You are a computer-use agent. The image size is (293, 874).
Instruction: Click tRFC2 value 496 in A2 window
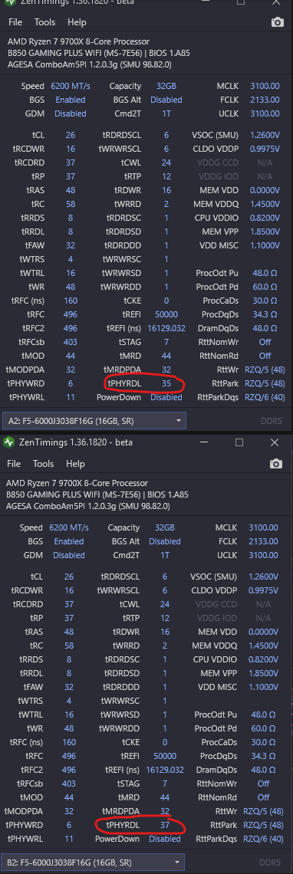pyautogui.click(x=71, y=328)
